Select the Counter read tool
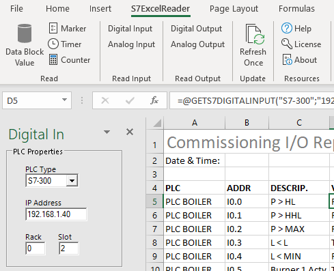The width and height of the screenshot is (334, 271). click(70, 60)
